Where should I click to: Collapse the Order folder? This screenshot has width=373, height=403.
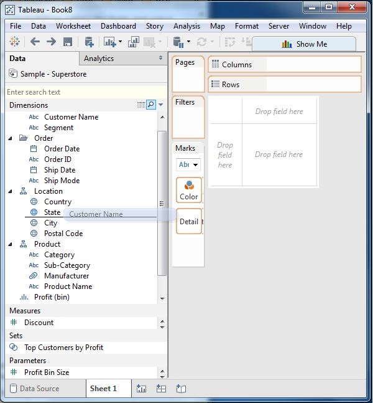point(11,138)
